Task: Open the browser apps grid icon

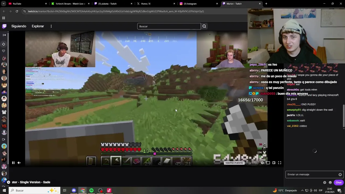Action: 4,18
